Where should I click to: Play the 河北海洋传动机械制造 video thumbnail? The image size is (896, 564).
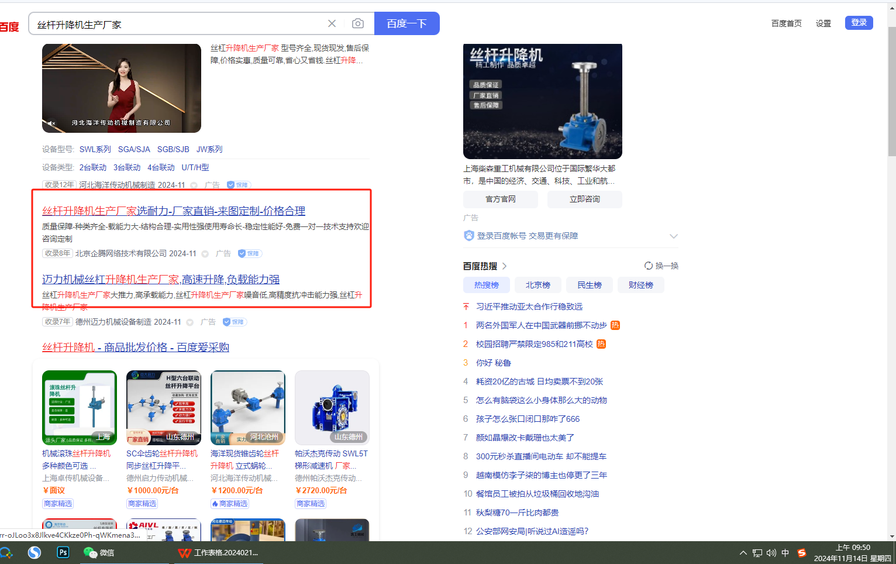[x=122, y=88]
